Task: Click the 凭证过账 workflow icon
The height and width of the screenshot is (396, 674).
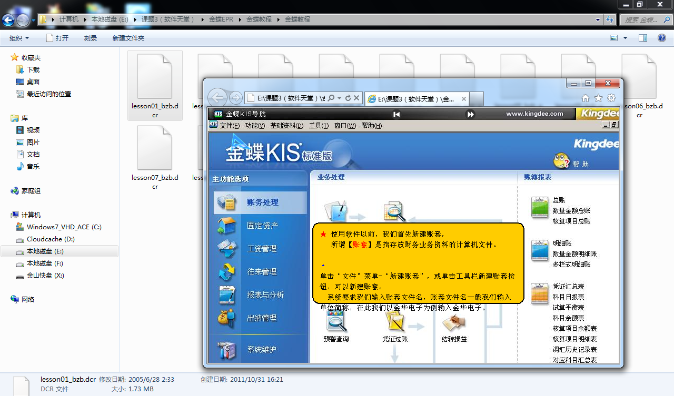Action: click(395, 321)
